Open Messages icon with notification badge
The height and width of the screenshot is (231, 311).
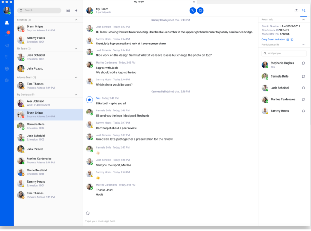pyautogui.click(x=7, y=33)
